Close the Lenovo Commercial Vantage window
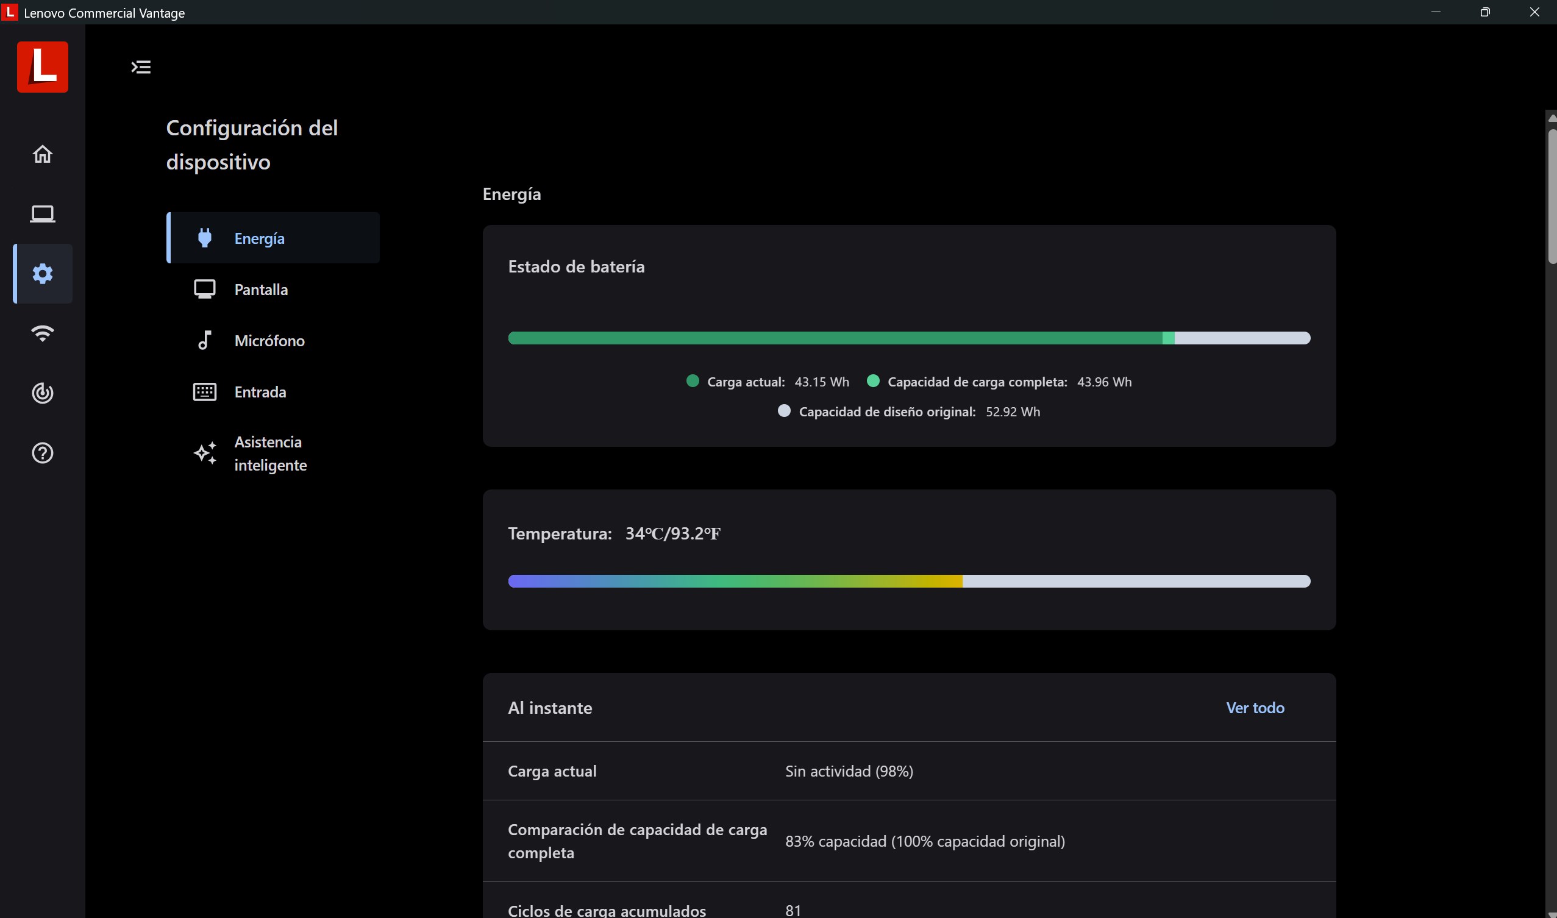This screenshot has width=1557, height=918. tap(1533, 12)
